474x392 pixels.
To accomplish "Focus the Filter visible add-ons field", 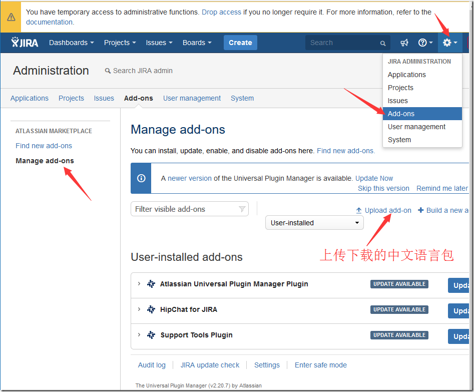I will (x=190, y=209).
